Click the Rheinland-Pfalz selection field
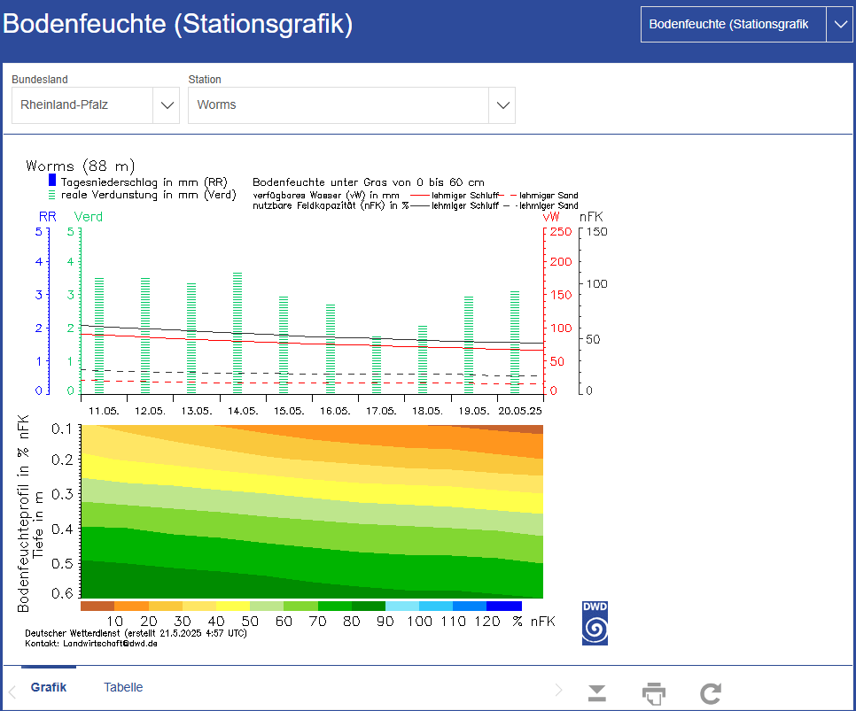856x711 pixels. [x=82, y=105]
